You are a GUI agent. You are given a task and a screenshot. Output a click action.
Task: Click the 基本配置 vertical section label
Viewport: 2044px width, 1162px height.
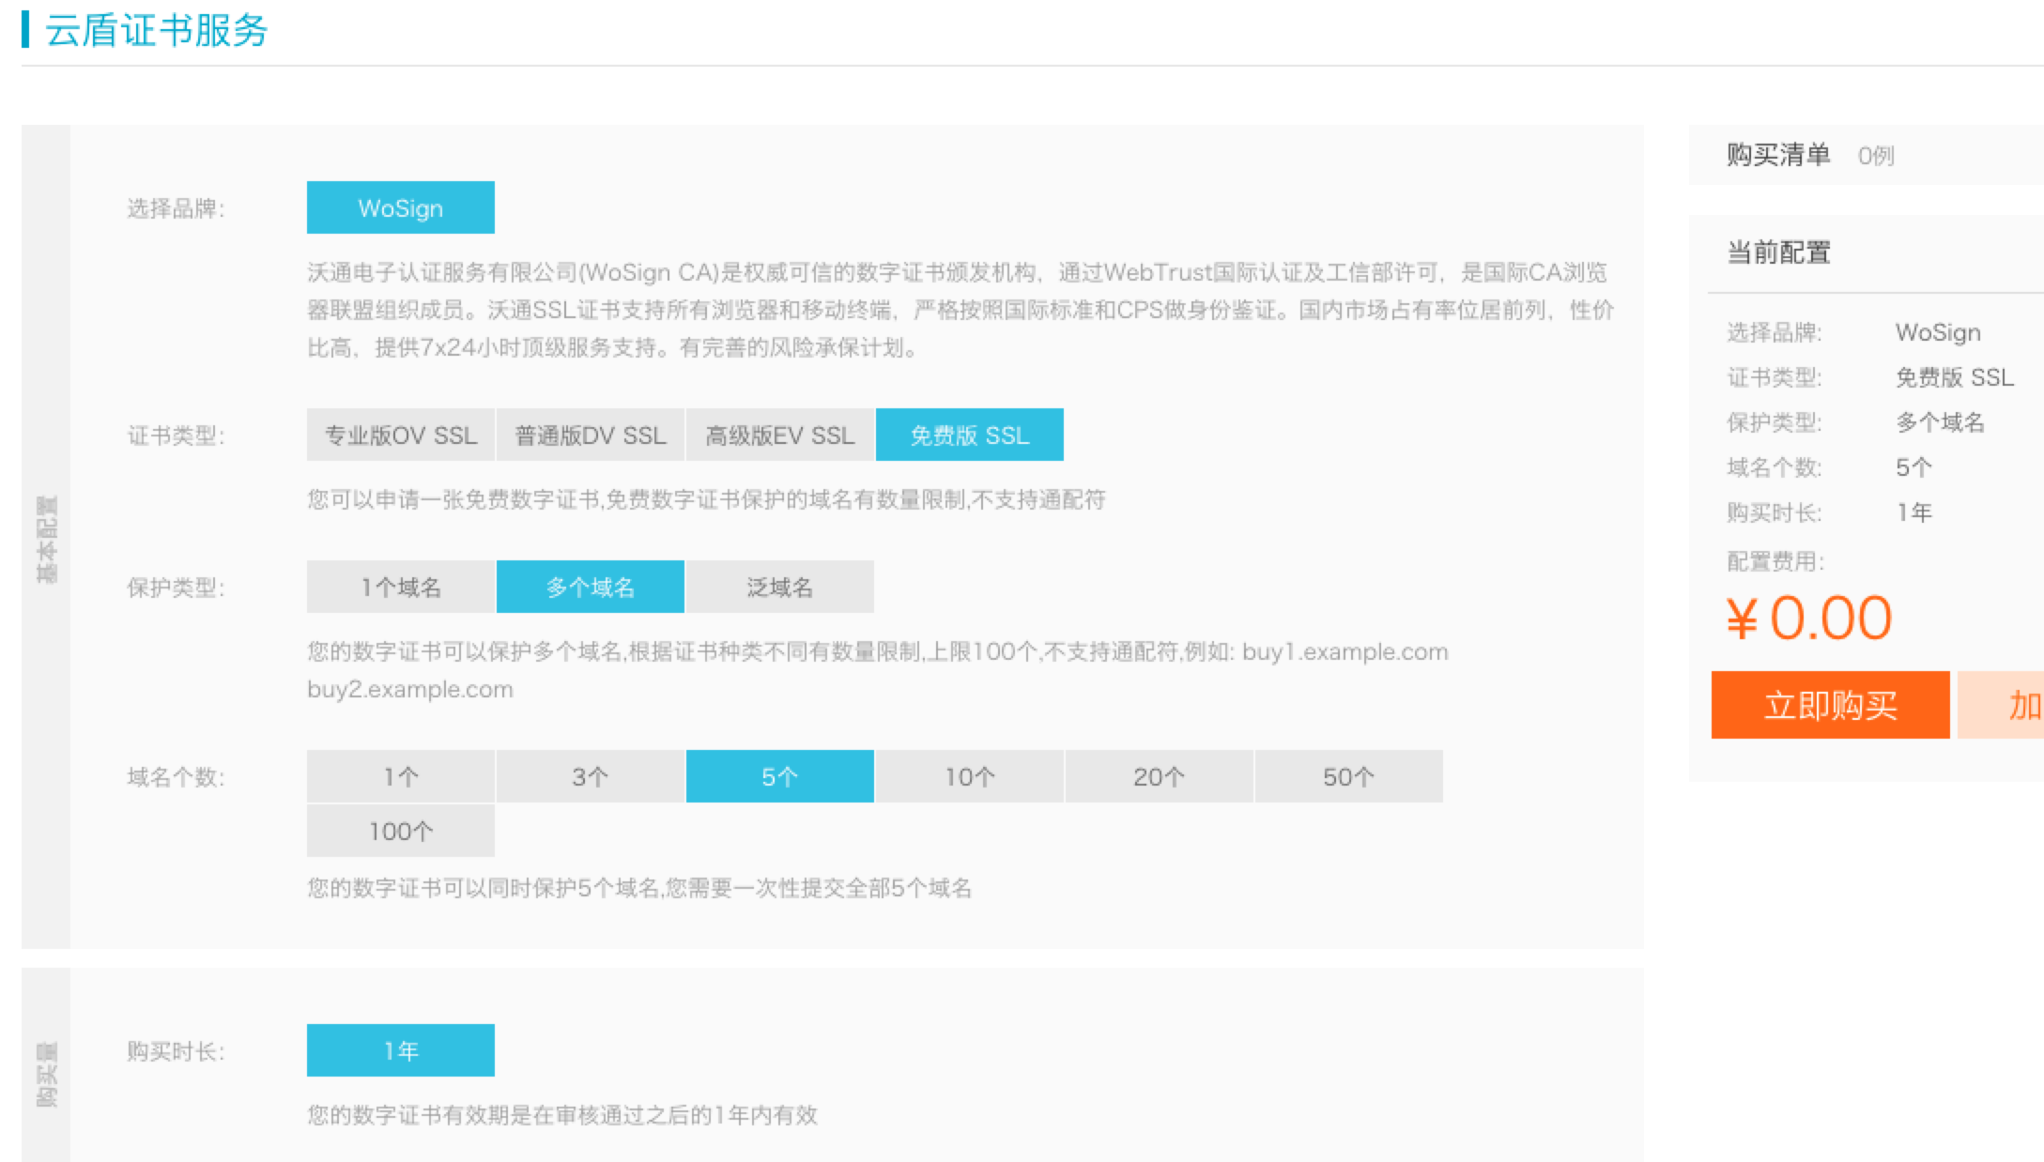(x=46, y=539)
